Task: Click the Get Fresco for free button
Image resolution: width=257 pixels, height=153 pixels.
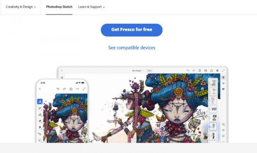Action: click(131, 30)
